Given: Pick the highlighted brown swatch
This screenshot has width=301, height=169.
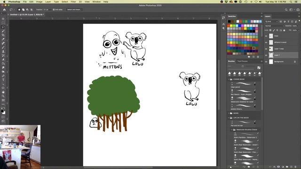Looking at the screenshot, I should click(254, 48).
